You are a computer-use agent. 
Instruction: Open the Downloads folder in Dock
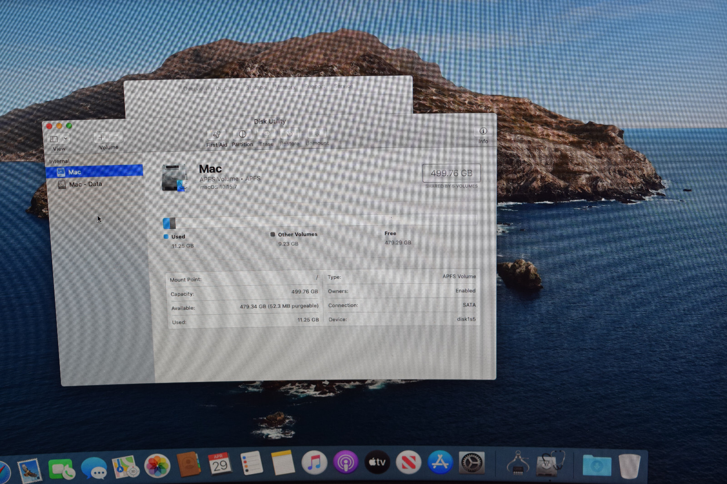597,465
